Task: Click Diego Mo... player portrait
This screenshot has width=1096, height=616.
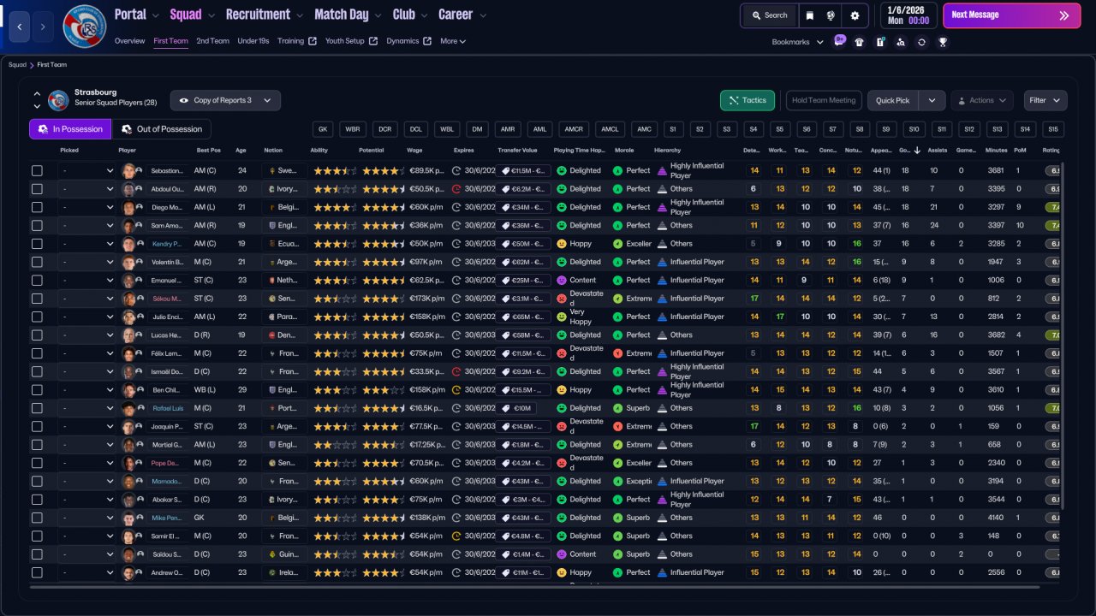Action: (x=128, y=207)
